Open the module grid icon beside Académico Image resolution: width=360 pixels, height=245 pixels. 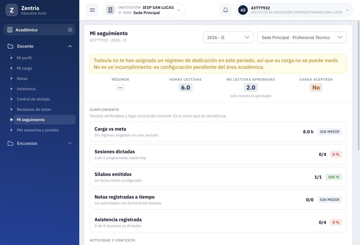tap(70, 30)
